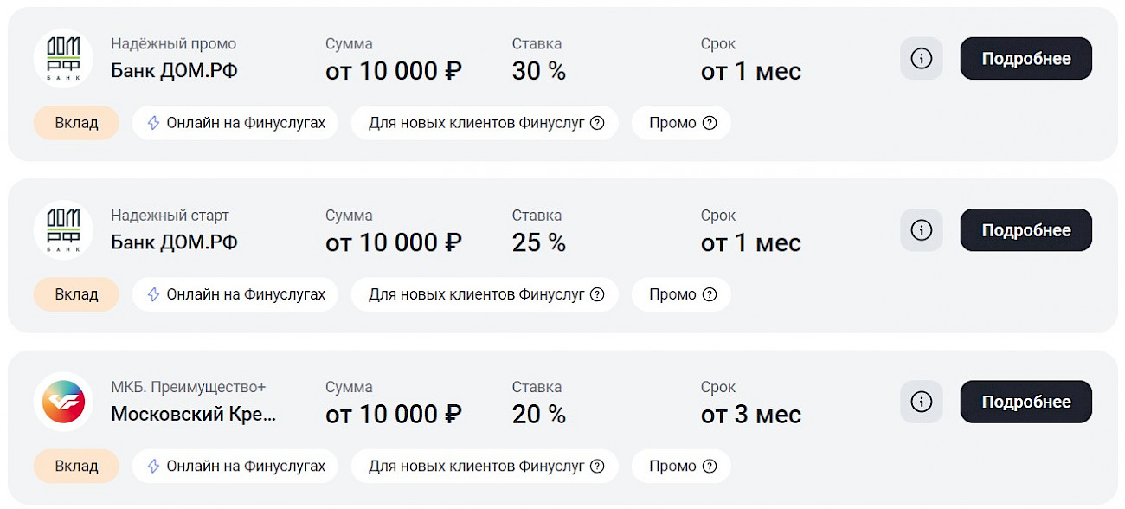Click ДОМ.РФ bank logo in Надежный старт card
Screen dimensions: 1125x509
click(63, 229)
